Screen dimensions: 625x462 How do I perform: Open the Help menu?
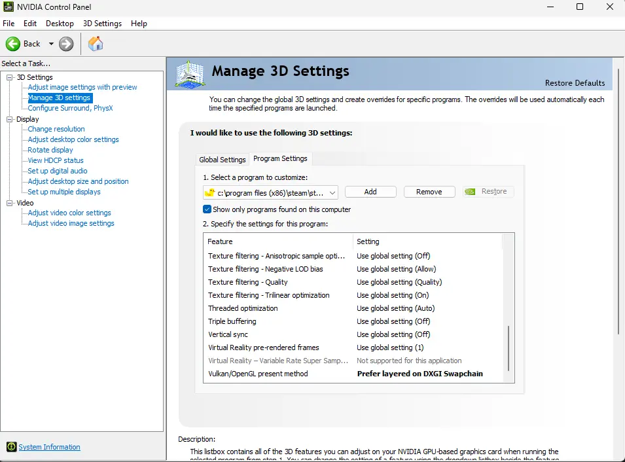[x=139, y=24]
